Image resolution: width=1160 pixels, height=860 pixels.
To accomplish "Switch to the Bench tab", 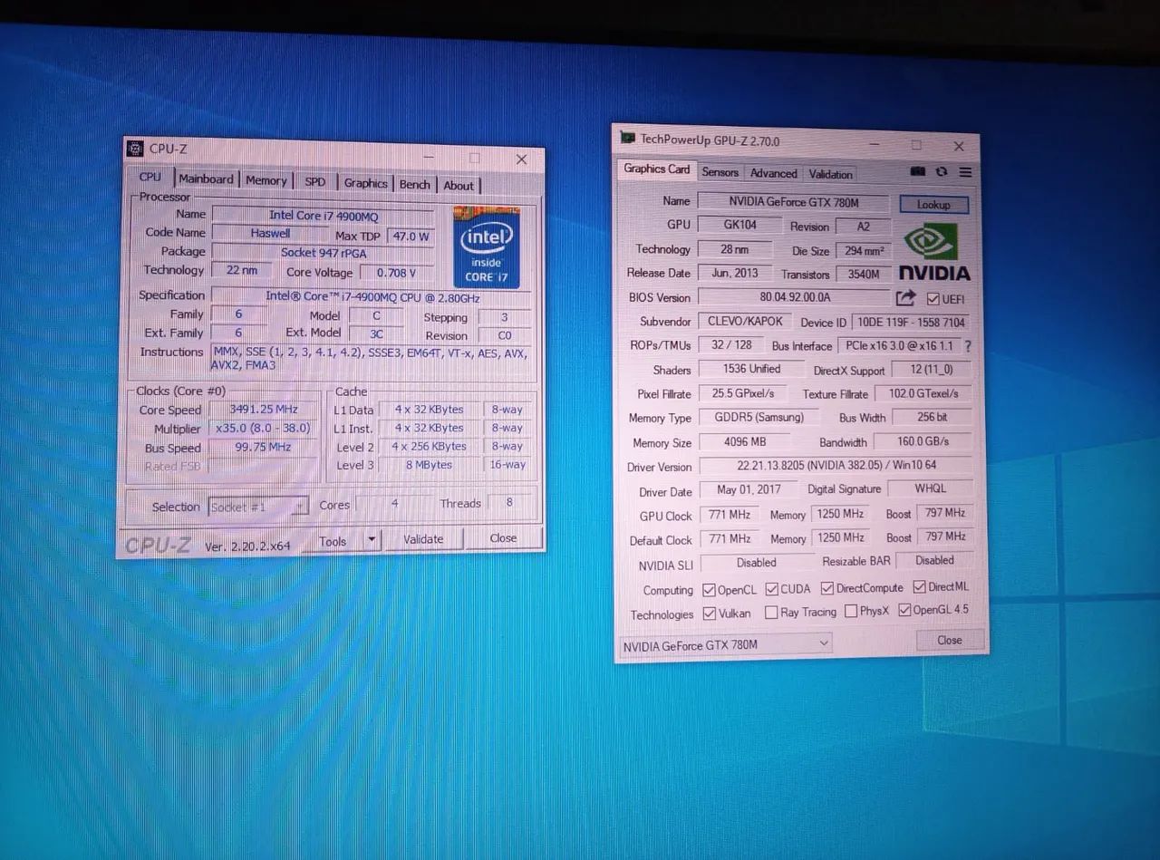I will click(415, 185).
